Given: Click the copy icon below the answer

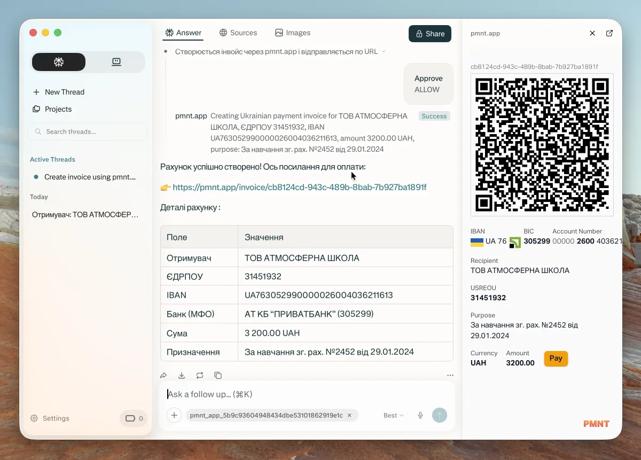Looking at the screenshot, I should [218, 376].
